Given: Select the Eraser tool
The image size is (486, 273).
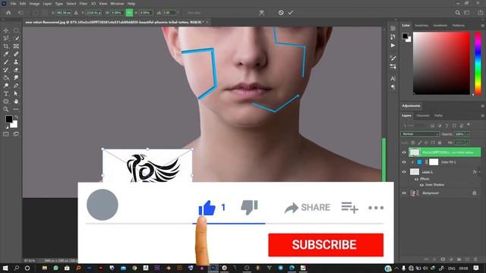Looking at the screenshot, I should pos(16,70).
